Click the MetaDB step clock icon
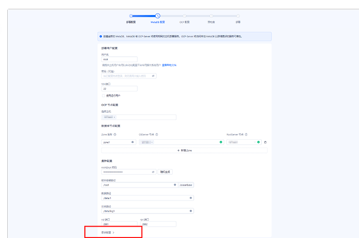The image size is (359, 238). pyautogui.click(x=158, y=16)
